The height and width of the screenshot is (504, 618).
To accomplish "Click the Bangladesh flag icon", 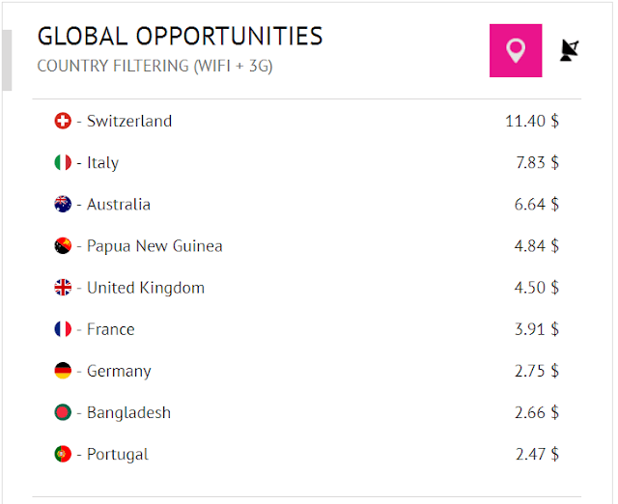I will tap(63, 412).
